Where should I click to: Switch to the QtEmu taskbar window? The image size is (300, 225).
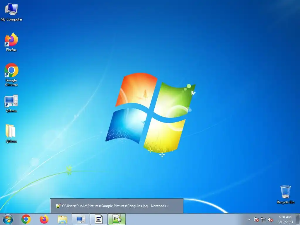pos(81,219)
